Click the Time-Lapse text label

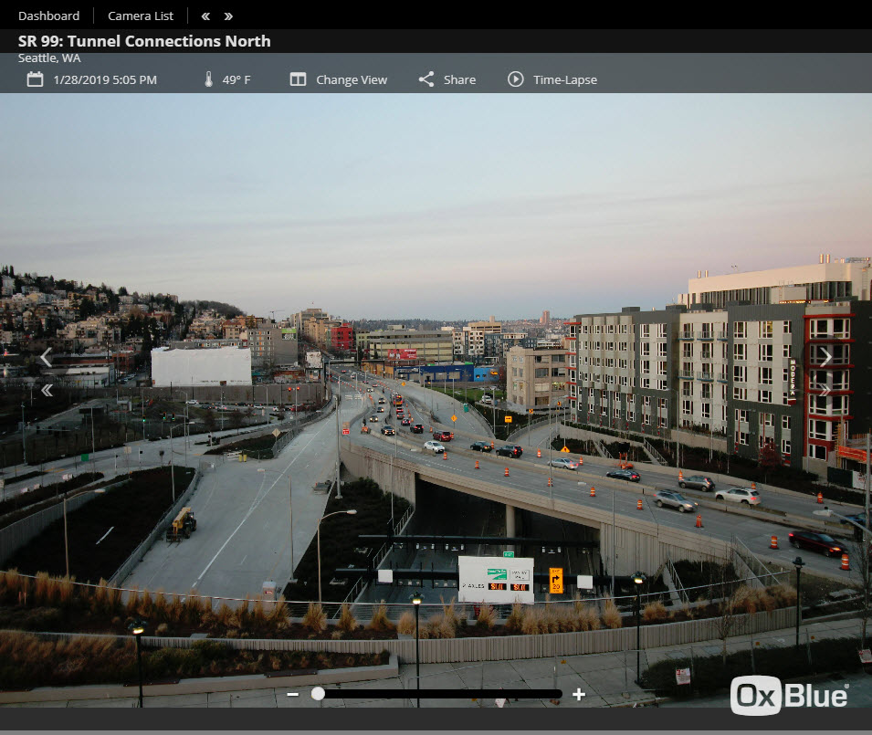pos(565,79)
